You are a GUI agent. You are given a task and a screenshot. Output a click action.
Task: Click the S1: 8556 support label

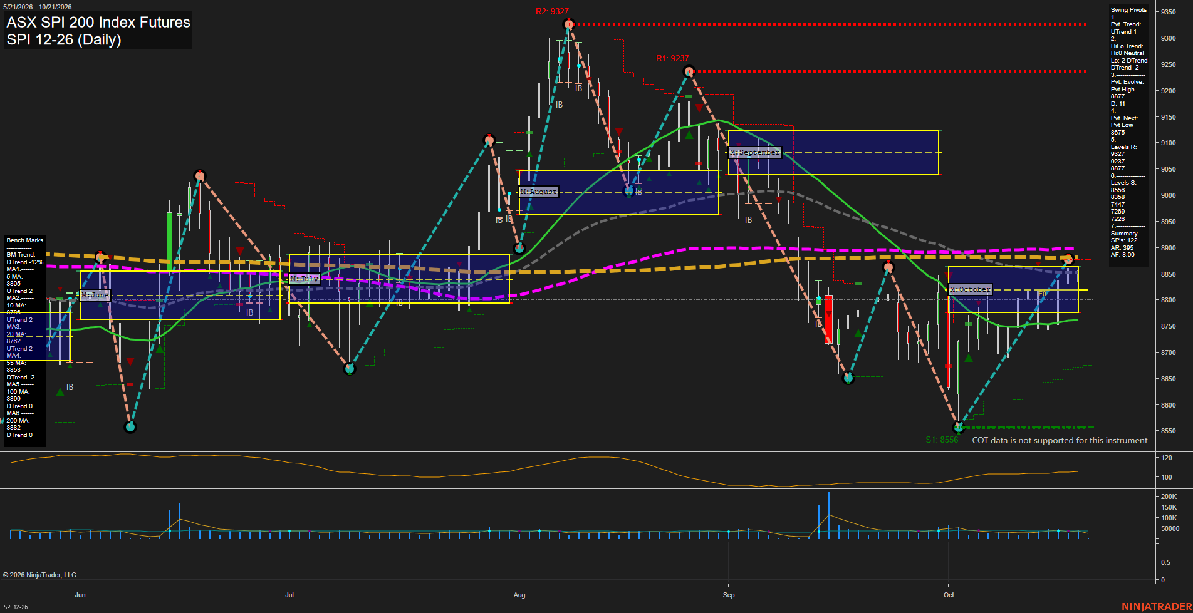(942, 440)
